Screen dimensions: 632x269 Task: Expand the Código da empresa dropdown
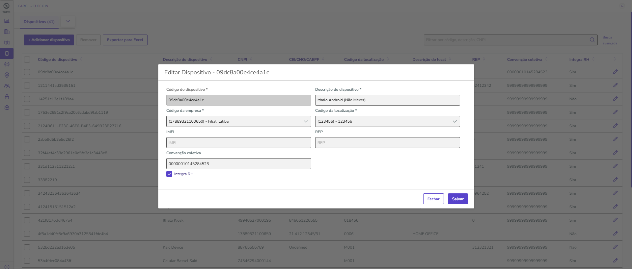238,121
